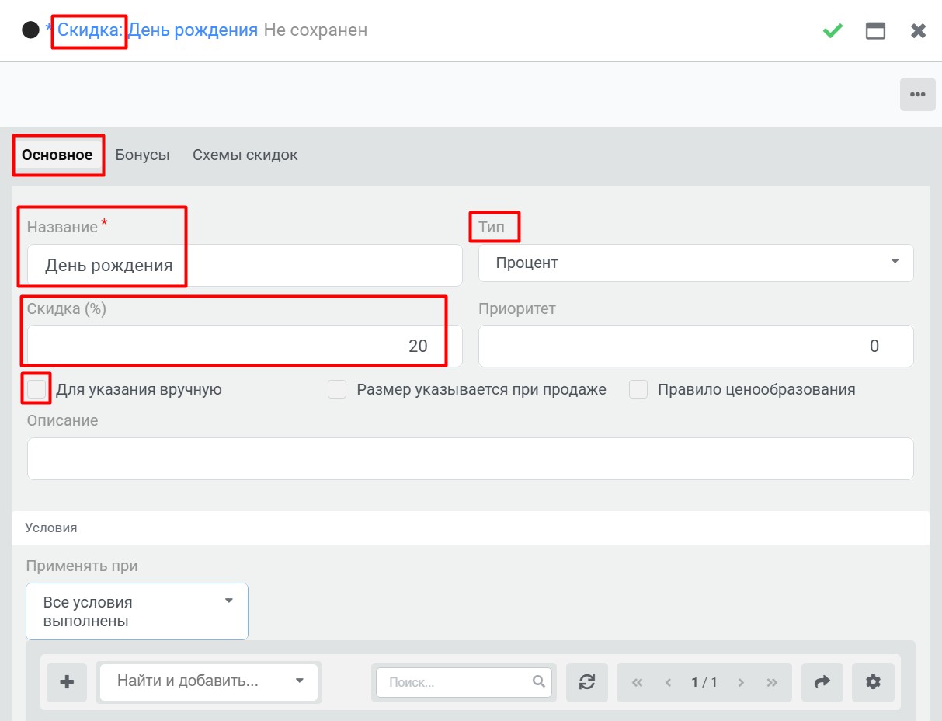The image size is (942, 721).
Task: Open conditions table settings gear
Action: point(873,682)
